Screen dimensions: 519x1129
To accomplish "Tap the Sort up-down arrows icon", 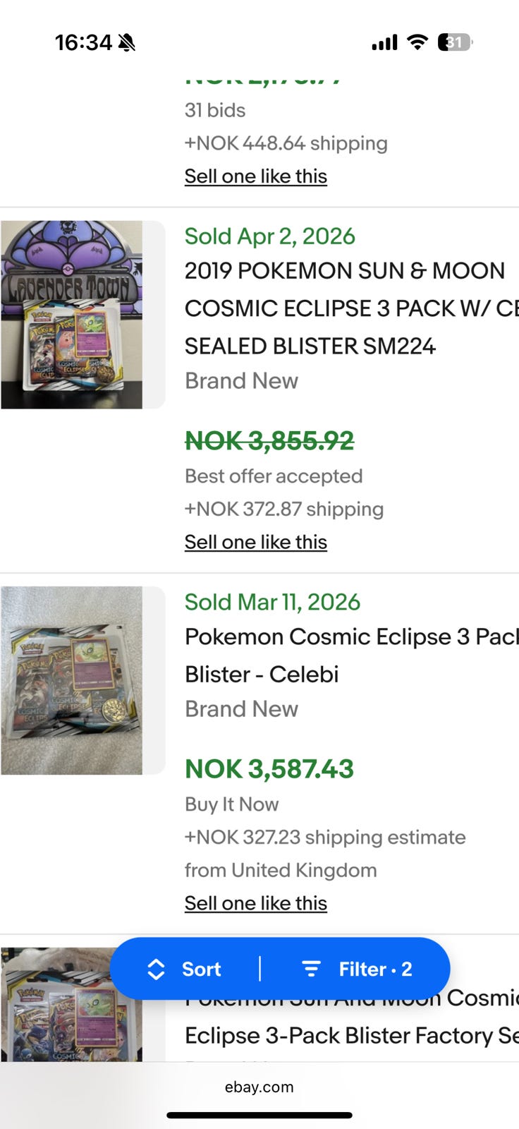I will click(156, 970).
